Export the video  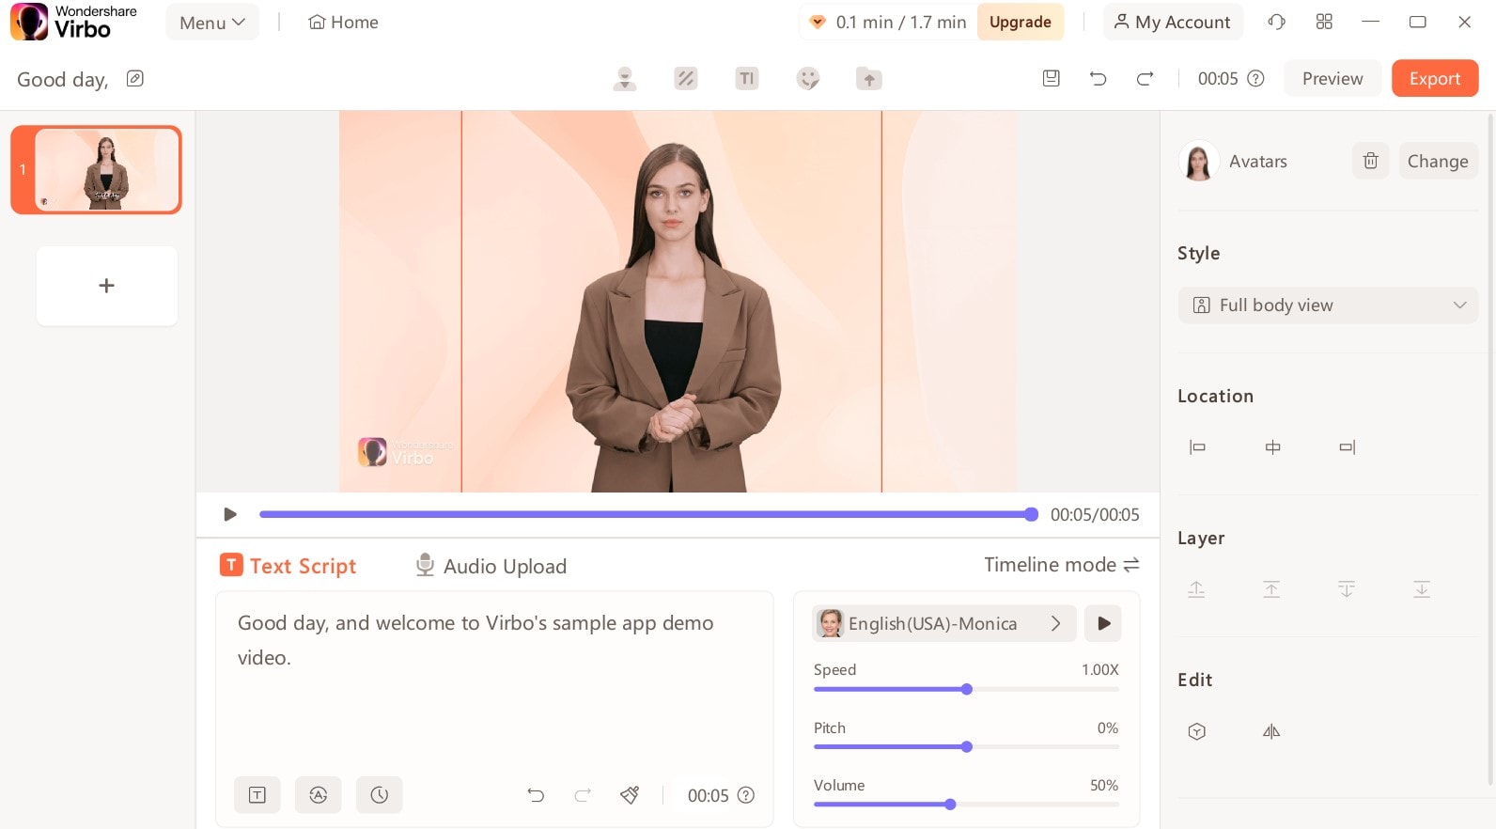(x=1435, y=79)
